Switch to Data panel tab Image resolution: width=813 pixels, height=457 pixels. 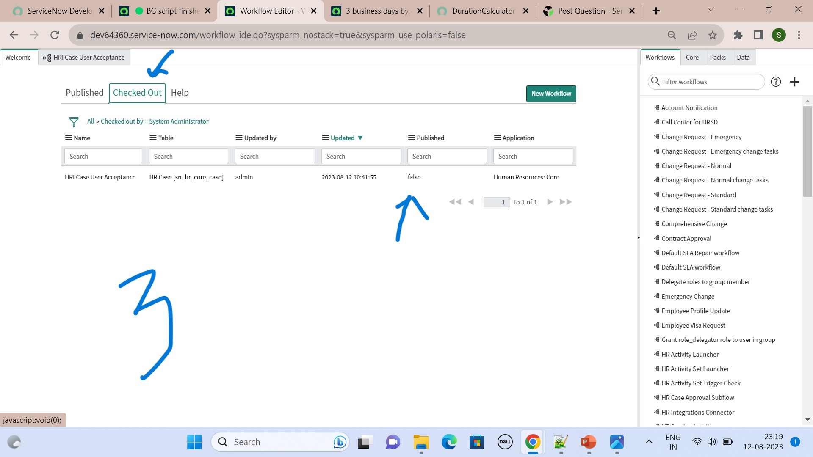(x=743, y=58)
